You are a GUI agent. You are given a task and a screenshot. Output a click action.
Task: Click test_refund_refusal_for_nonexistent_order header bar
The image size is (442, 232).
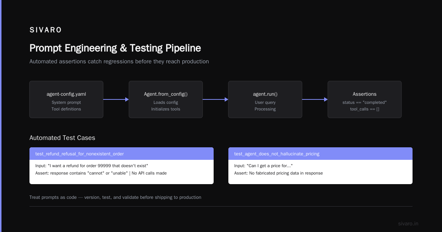click(x=122, y=154)
